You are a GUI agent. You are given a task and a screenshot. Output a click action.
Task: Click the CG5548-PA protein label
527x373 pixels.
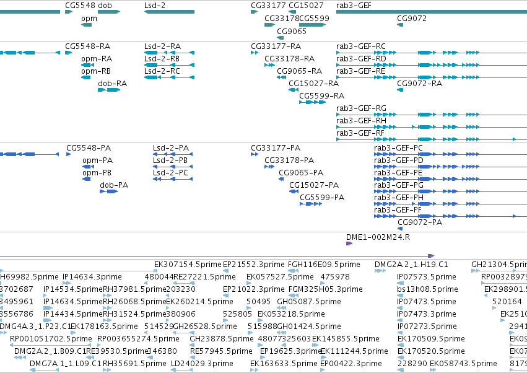click(x=89, y=148)
